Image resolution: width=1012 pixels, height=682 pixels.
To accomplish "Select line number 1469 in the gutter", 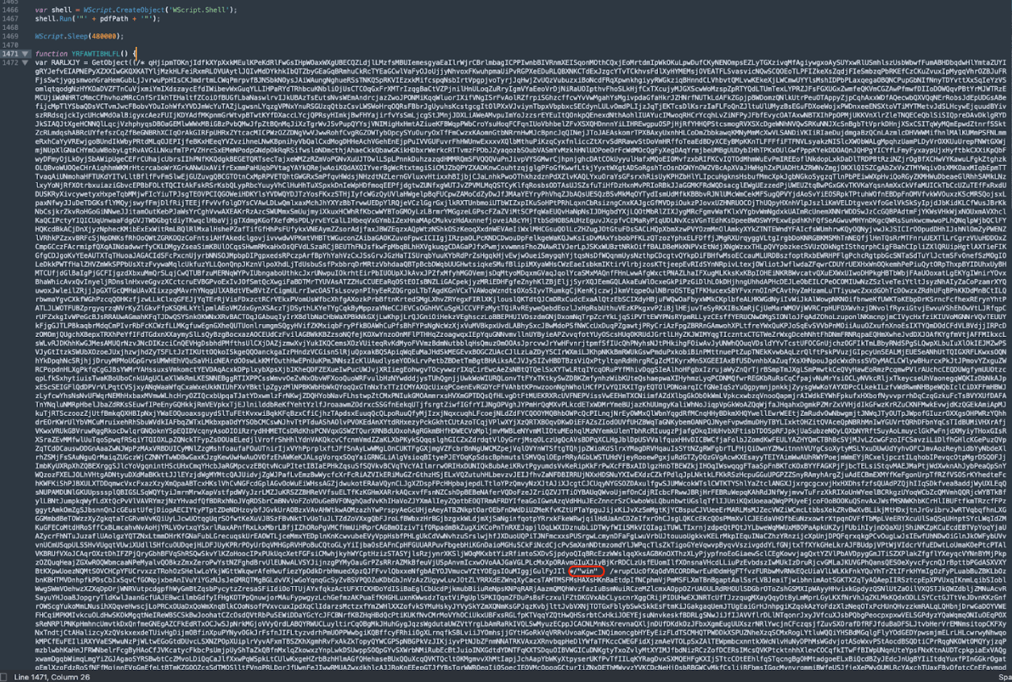I will pyautogui.click(x=10, y=36).
